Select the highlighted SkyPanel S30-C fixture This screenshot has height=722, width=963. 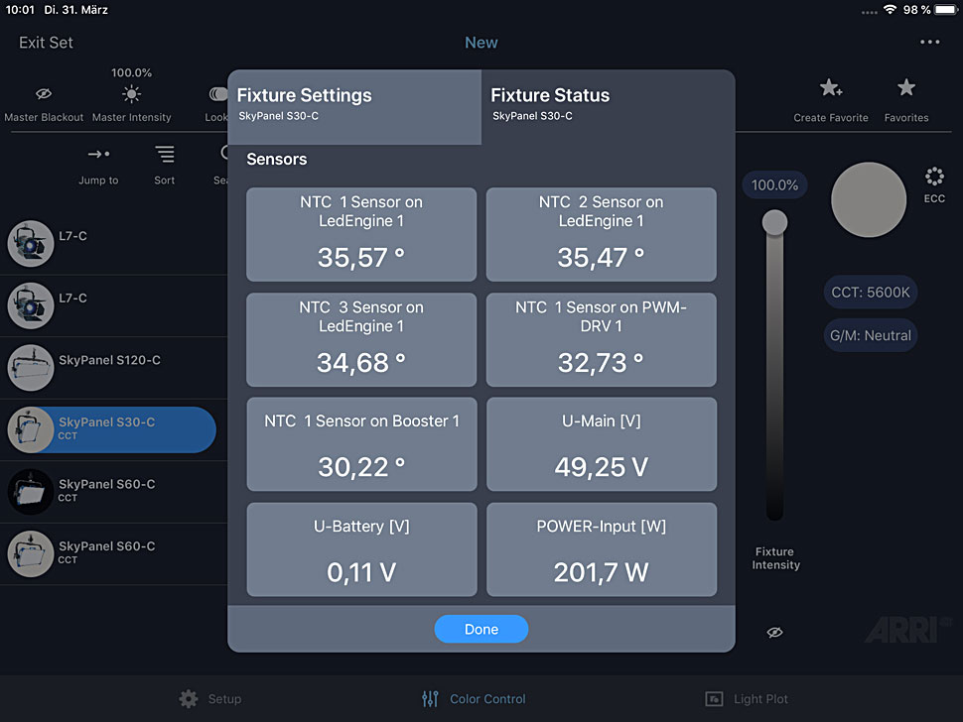coord(112,429)
